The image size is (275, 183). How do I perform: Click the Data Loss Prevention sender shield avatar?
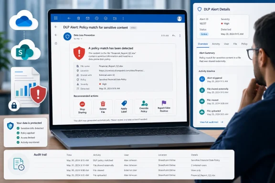click(67, 36)
